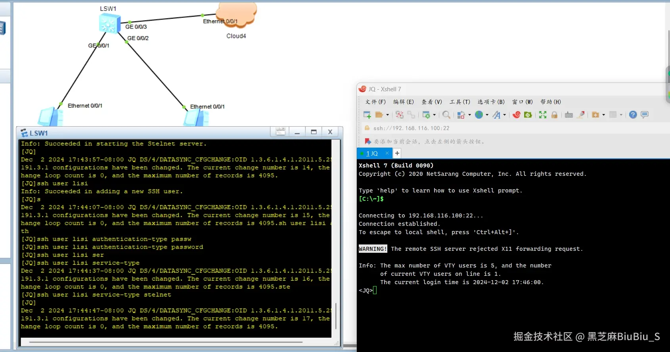Click the Find magnifier icon in Xshell
The image size is (670, 352).
(x=446, y=115)
